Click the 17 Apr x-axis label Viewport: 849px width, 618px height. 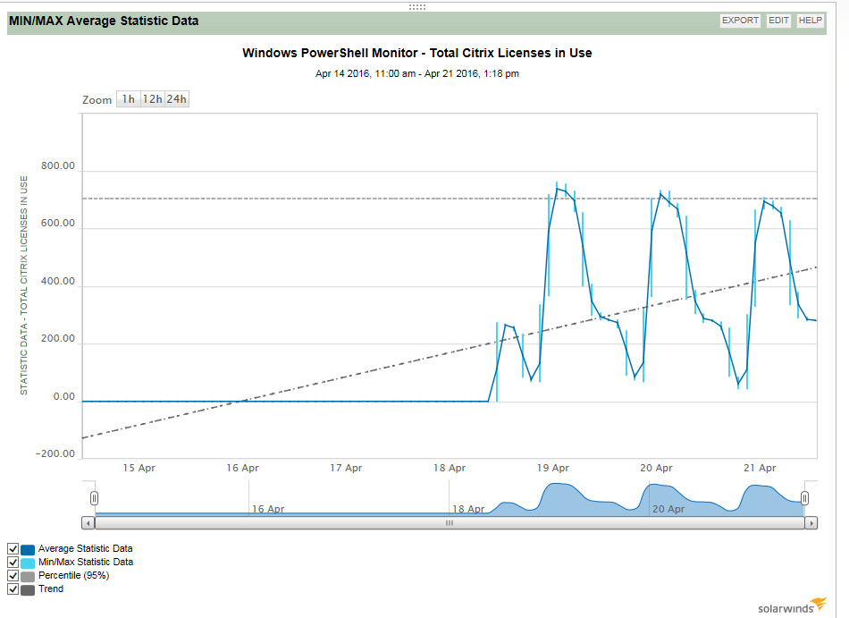click(x=346, y=468)
